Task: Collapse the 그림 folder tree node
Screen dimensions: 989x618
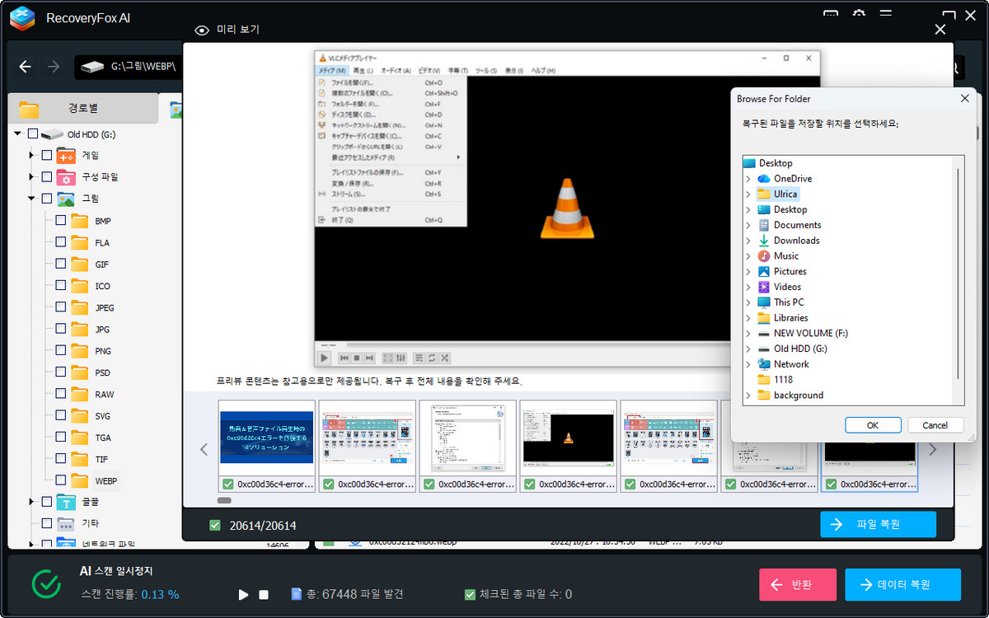Action: pos(31,199)
